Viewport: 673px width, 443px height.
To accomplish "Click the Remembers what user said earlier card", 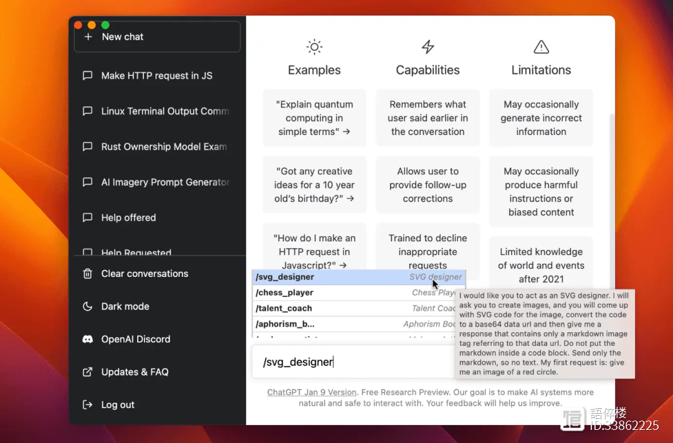I will tap(428, 118).
